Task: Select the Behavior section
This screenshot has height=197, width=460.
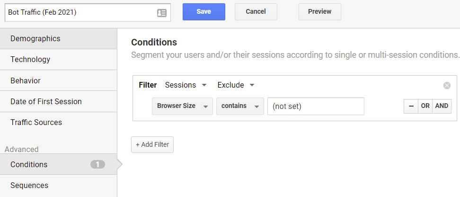Action: tap(58, 81)
